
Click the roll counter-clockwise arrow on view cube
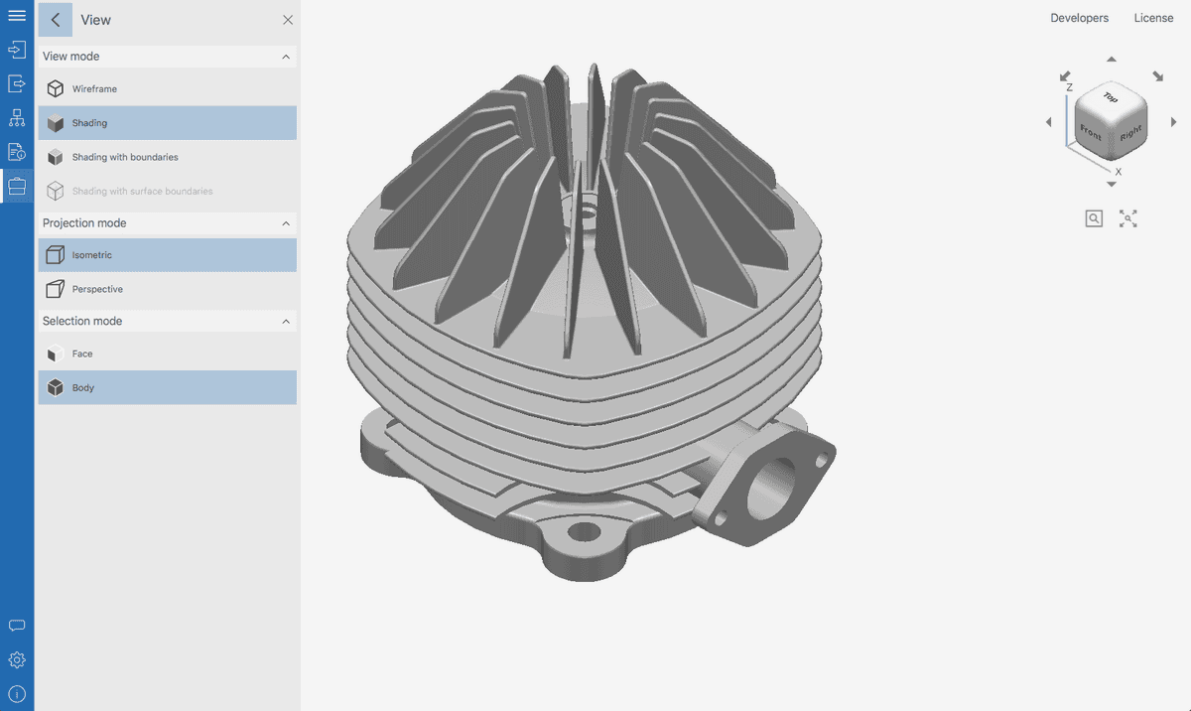coord(1065,76)
